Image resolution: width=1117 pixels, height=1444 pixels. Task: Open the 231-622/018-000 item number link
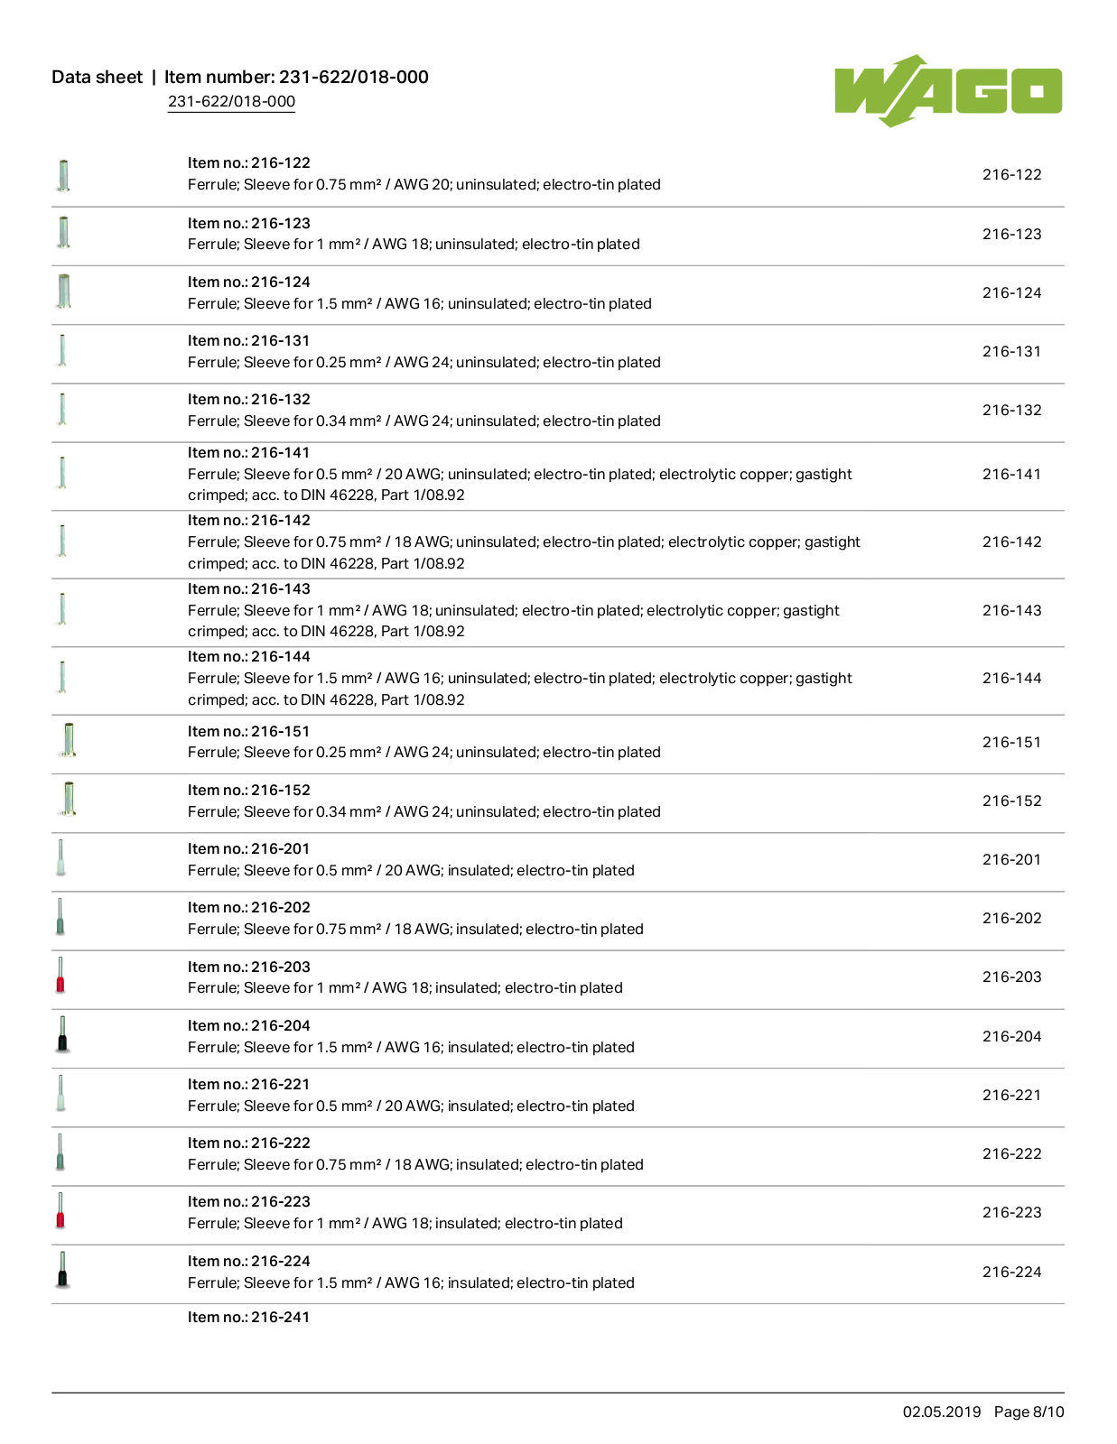[231, 102]
